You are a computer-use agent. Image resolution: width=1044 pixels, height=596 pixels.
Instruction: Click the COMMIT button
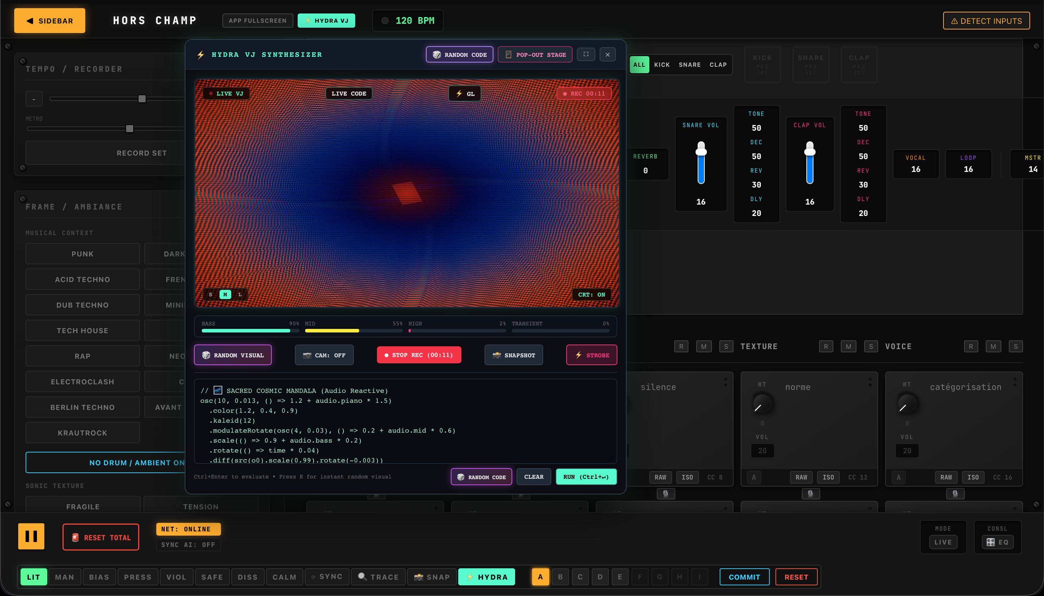[744, 576]
